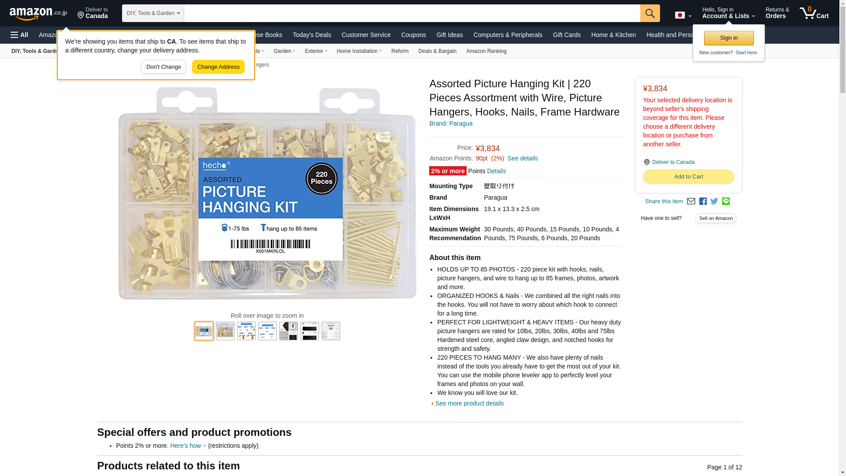Expand the Garden submenu

(x=284, y=51)
